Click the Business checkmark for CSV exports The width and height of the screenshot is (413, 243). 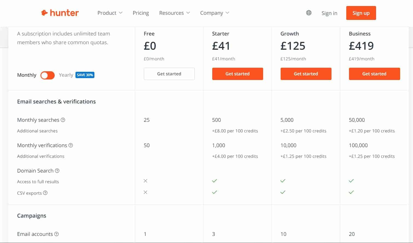click(351, 192)
